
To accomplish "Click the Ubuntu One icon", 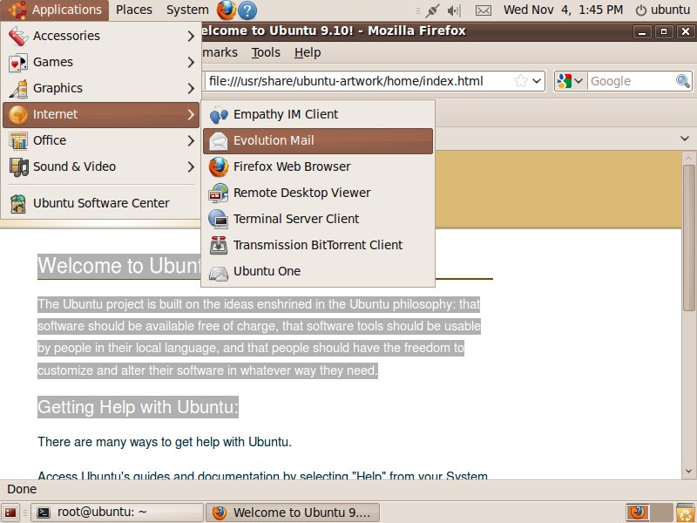I will tap(219, 271).
